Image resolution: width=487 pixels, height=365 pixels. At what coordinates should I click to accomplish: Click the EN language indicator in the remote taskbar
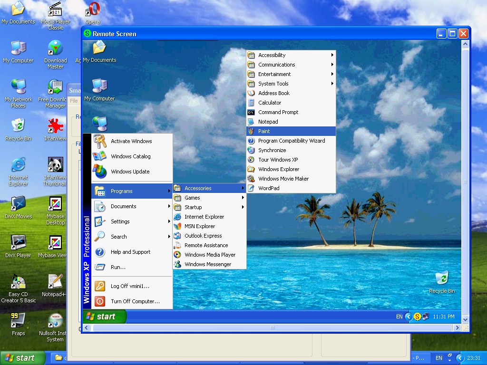399,317
